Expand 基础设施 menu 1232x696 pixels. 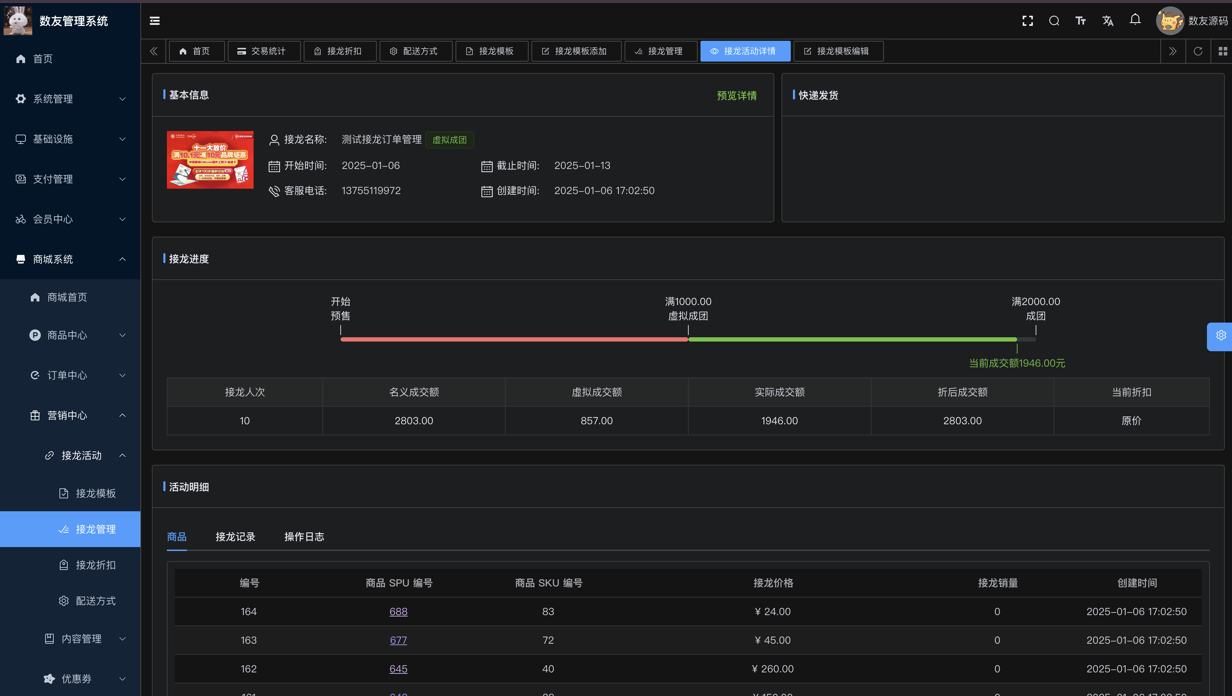coord(70,139)
